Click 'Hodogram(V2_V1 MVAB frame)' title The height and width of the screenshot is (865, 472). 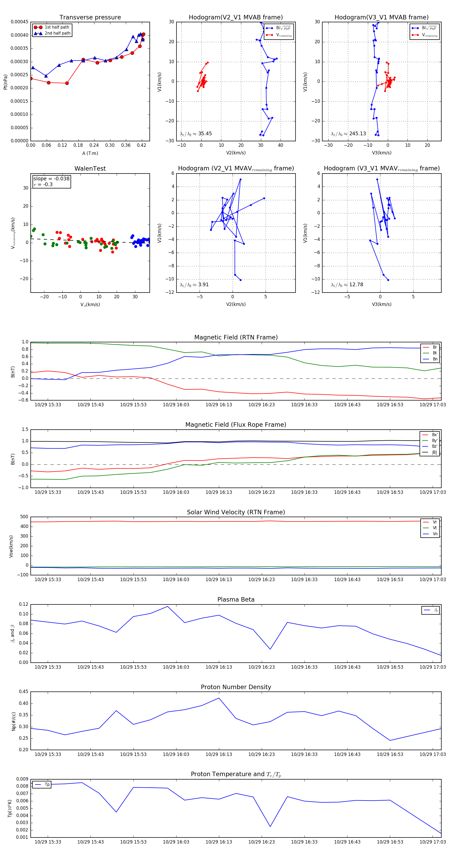tap(236, 18)
